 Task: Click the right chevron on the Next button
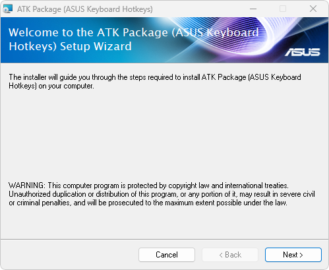pos(301,255)
